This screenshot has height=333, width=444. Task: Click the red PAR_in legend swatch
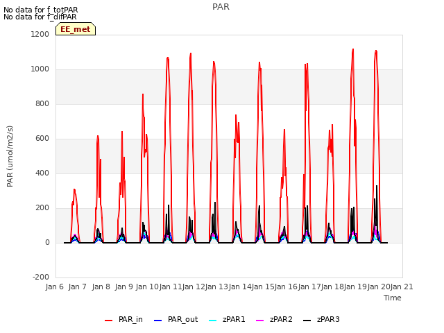pos(108,321)
